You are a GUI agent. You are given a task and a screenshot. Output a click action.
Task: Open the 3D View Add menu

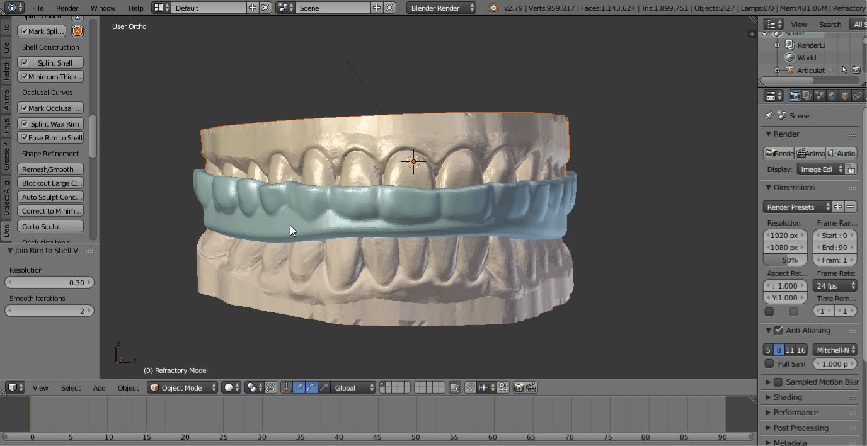point(100,387)
